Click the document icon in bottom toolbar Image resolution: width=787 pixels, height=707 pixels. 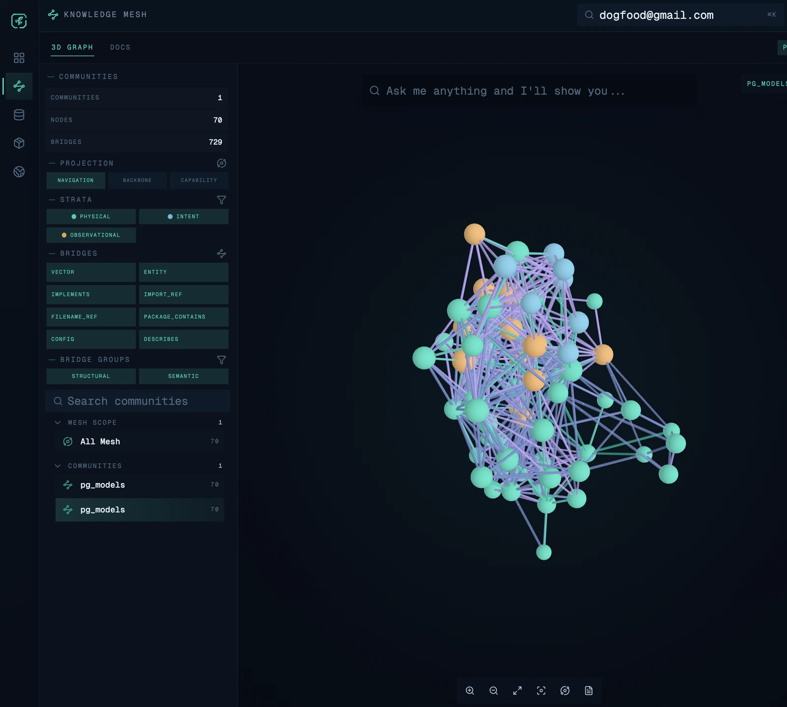588,691
